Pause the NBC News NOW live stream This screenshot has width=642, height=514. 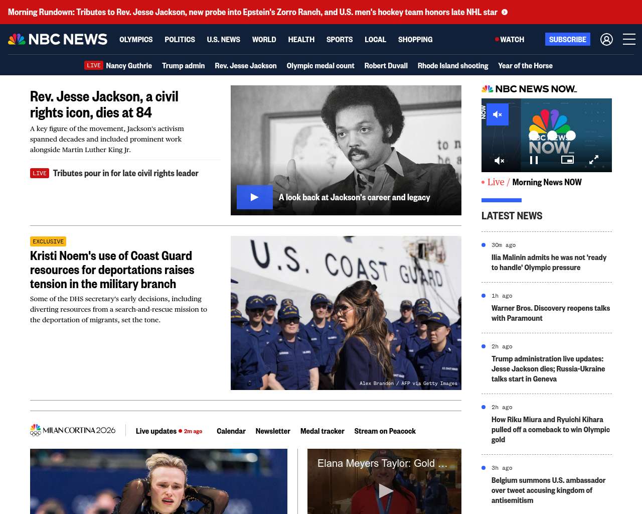(x=534, y=160)
